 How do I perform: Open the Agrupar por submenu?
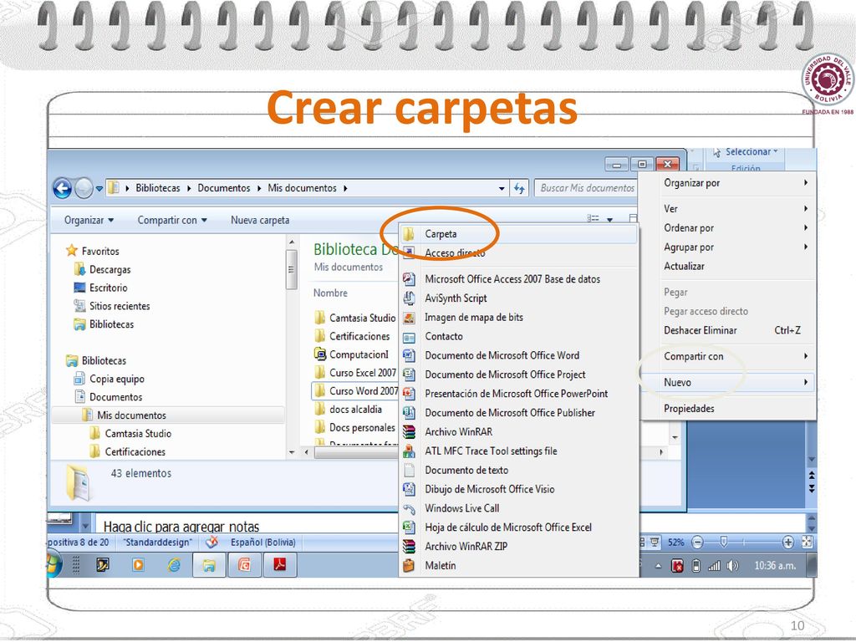728,247
